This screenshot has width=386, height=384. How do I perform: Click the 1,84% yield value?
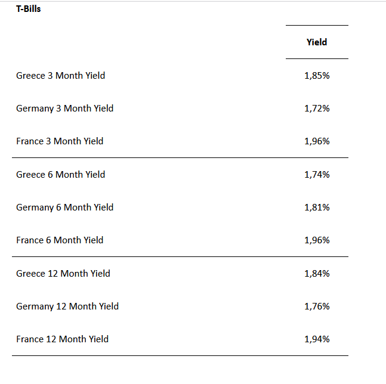(x=317, y=274)
